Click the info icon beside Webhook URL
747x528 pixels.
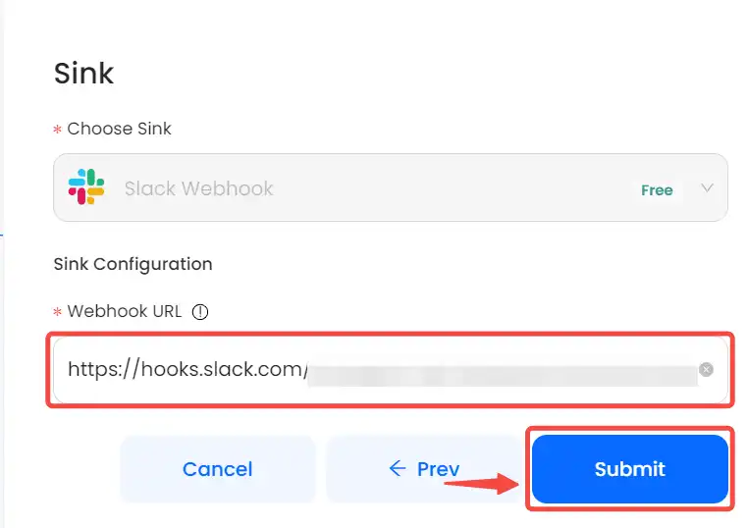click(200, 312)
